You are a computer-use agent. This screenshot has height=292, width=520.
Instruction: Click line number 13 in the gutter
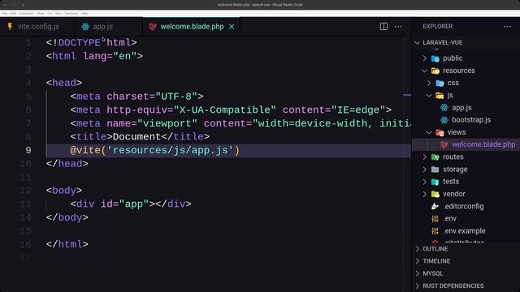pyautogui.click(x=25, y=204)
